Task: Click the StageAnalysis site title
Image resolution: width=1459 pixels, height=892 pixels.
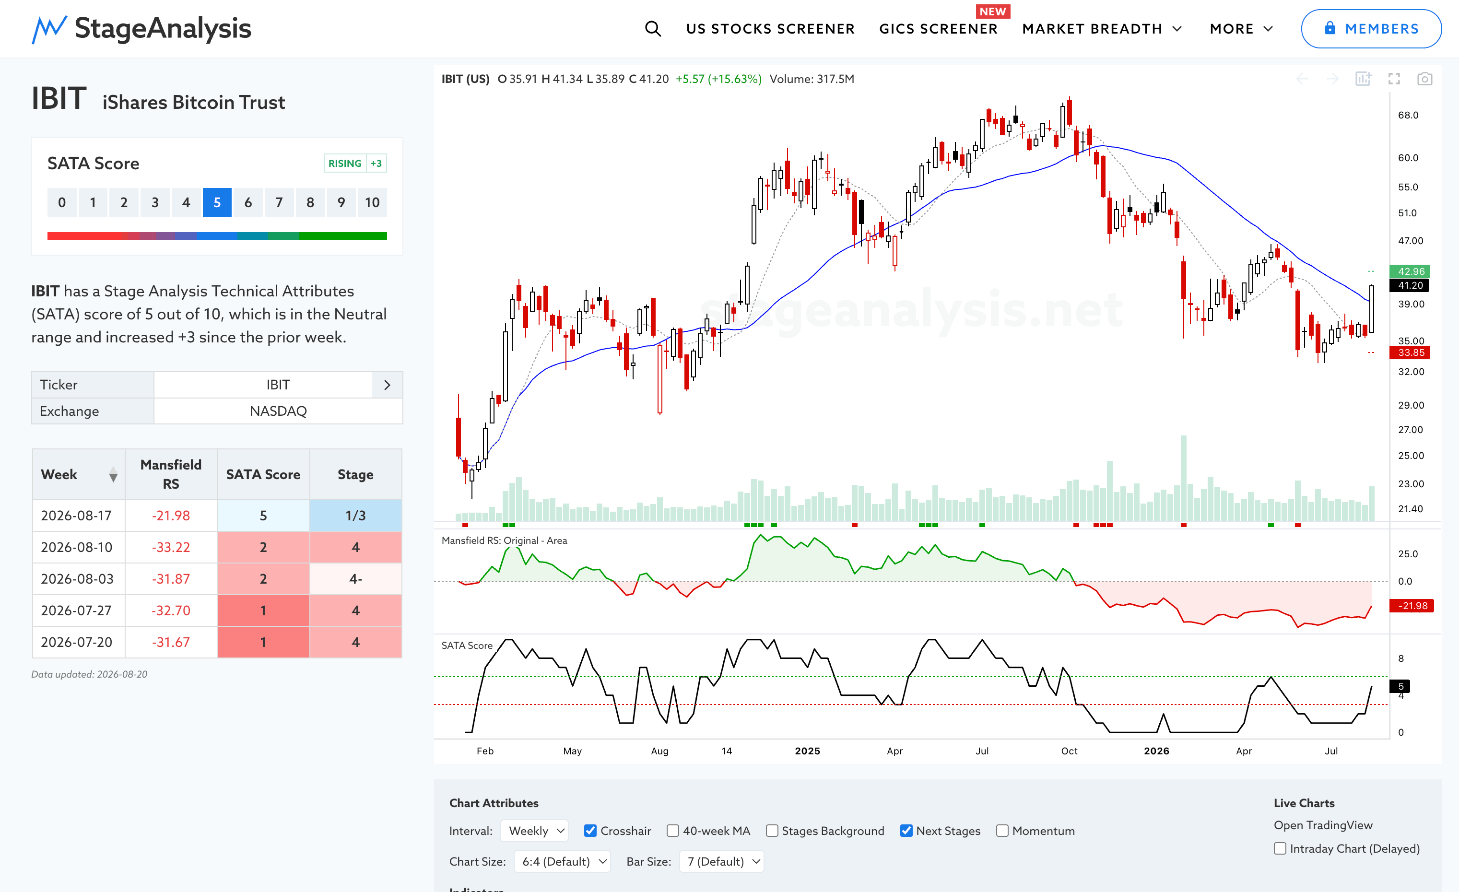Action: 163,28
